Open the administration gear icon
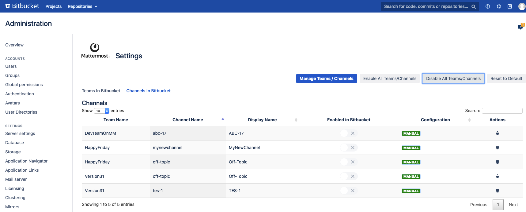Viewport: 526px width, 212px height. (498, 6)
